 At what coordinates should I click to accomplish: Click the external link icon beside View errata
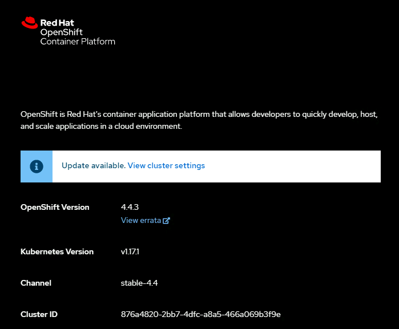tap(167, 221)
